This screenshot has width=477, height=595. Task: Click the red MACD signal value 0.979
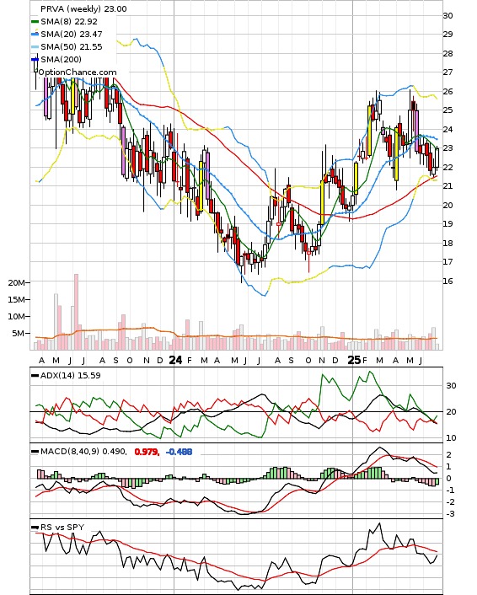pyautogui.click(x=147, y=452)
